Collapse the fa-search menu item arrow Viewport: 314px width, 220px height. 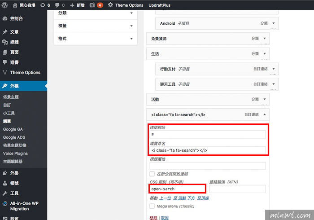point(265,114)
